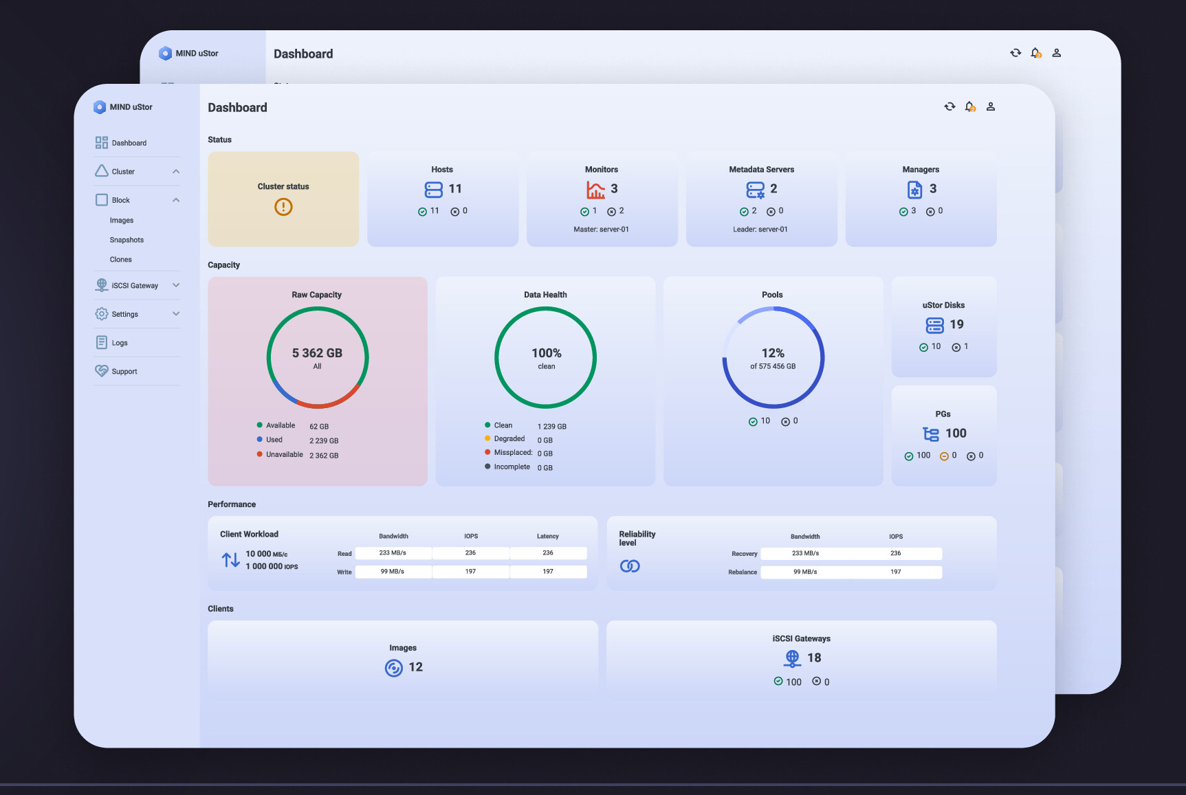Click the PGs orange warning count icon
The width and height of the screenshot is (1186, 795).
pyautogui.click(x=945, y=456)
